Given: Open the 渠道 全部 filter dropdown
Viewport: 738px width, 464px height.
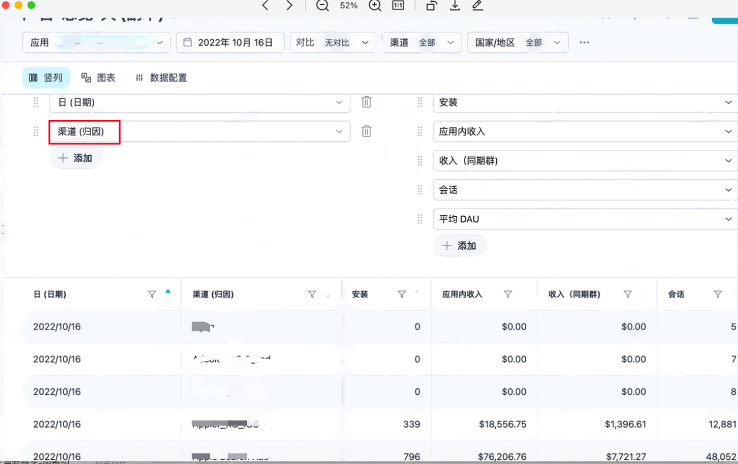Looking at the screenshot, I should (422, 42).
